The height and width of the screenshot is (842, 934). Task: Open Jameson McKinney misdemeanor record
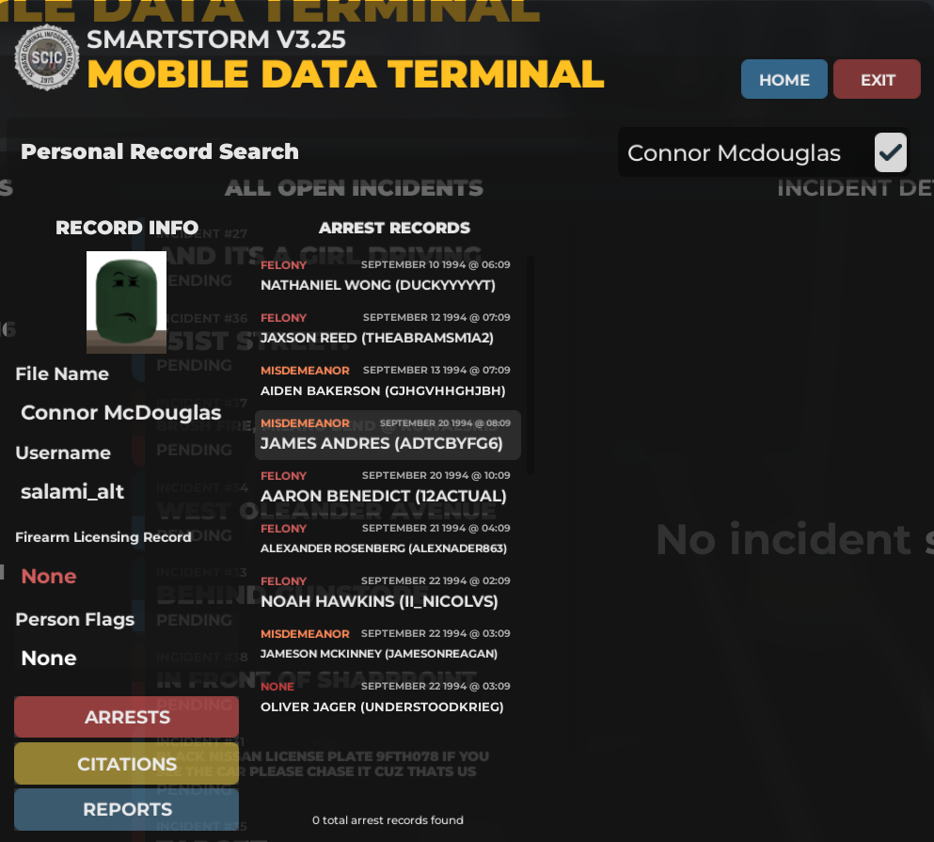386,644
